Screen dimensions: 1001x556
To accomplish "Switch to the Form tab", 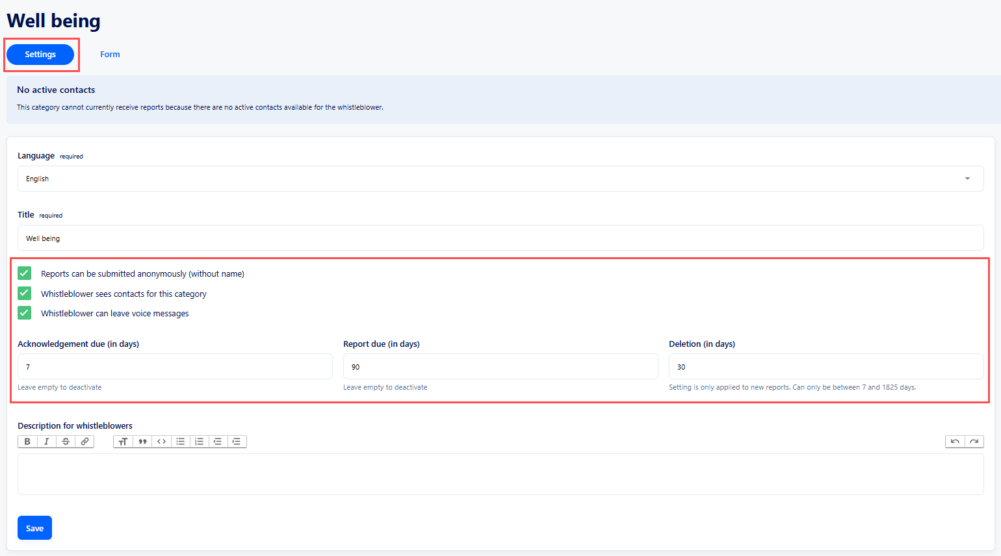I will [110, 55].
